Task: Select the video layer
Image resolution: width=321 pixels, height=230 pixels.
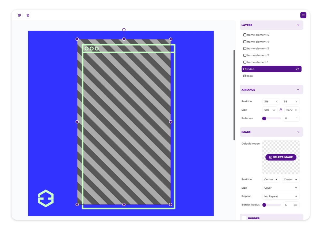Action: [x=272, y=69]
